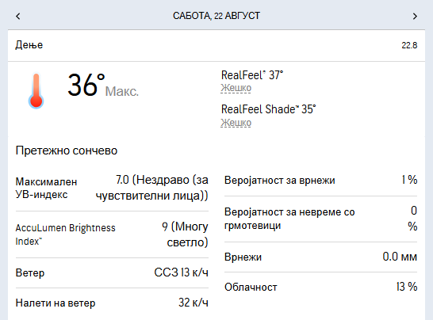Open the Жешко link under RealFeel 37°
The height and width of the screenshot is (320, 433).
[236, 88]
